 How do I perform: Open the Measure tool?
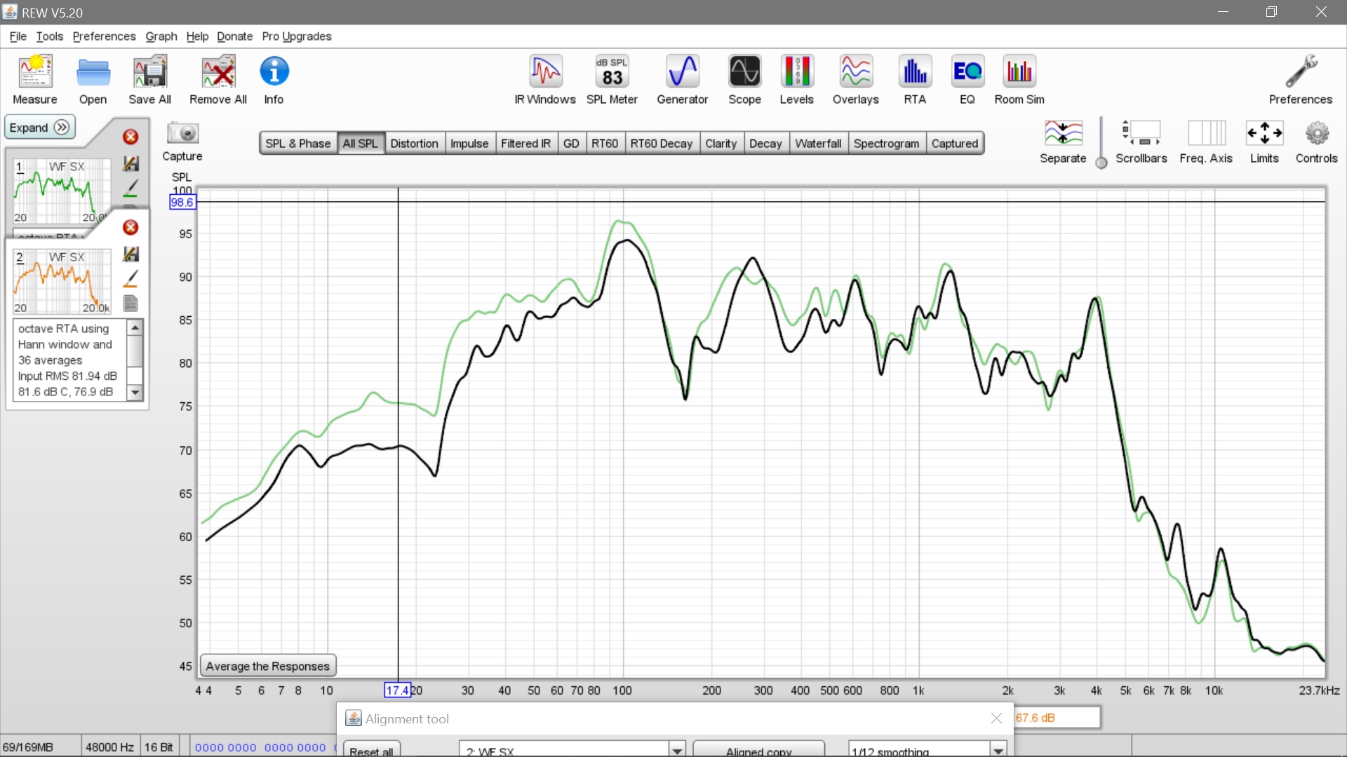34,80
